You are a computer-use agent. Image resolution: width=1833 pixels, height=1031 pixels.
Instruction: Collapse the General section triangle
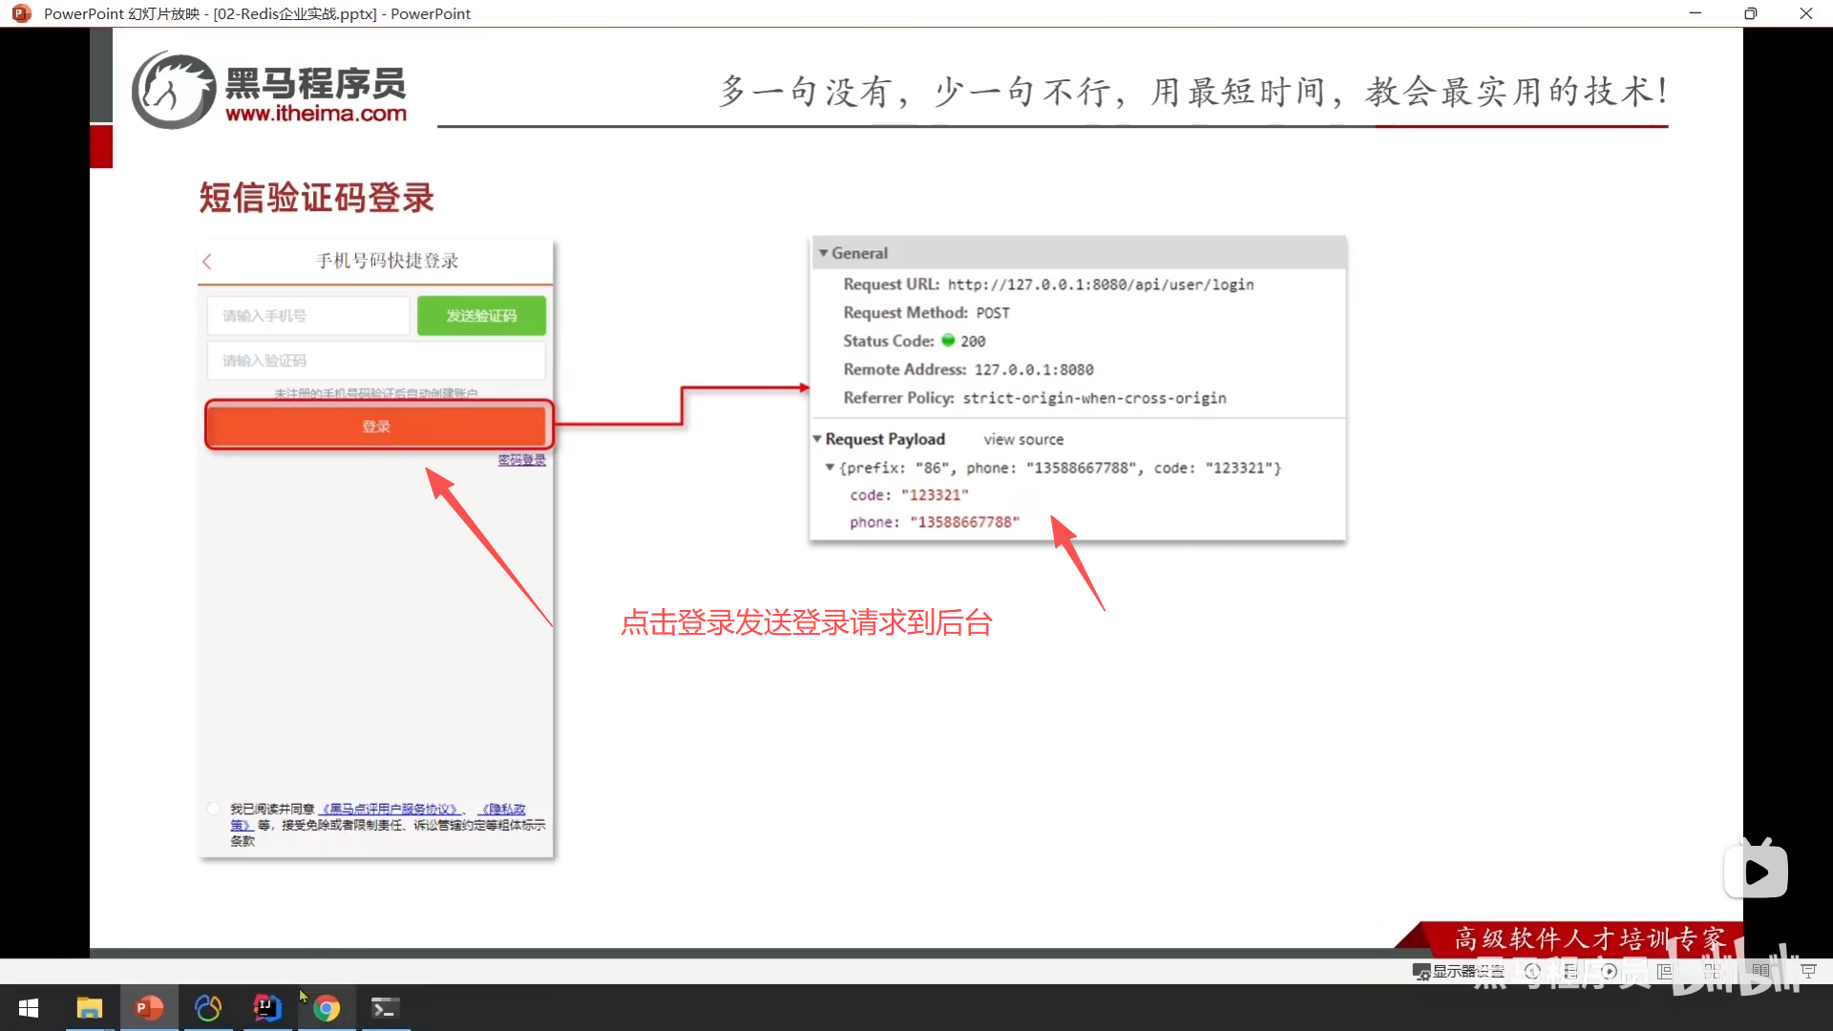(823, 253)
